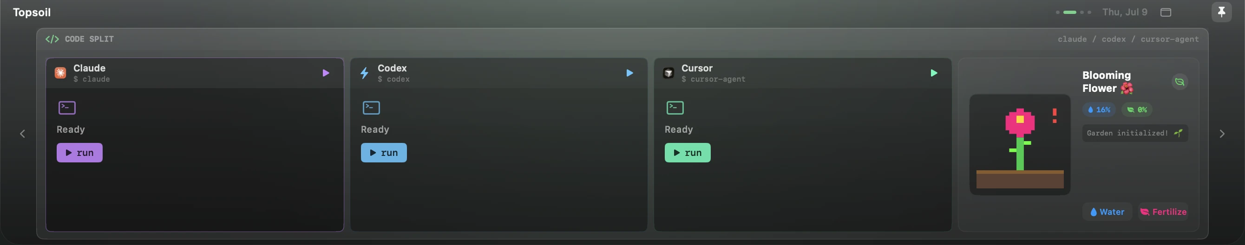Click the '$ claude' command text
Screen dimensions: 1245x245
[92, 79]
